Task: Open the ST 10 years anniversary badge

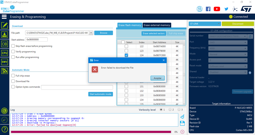Action: coord(200,9)
